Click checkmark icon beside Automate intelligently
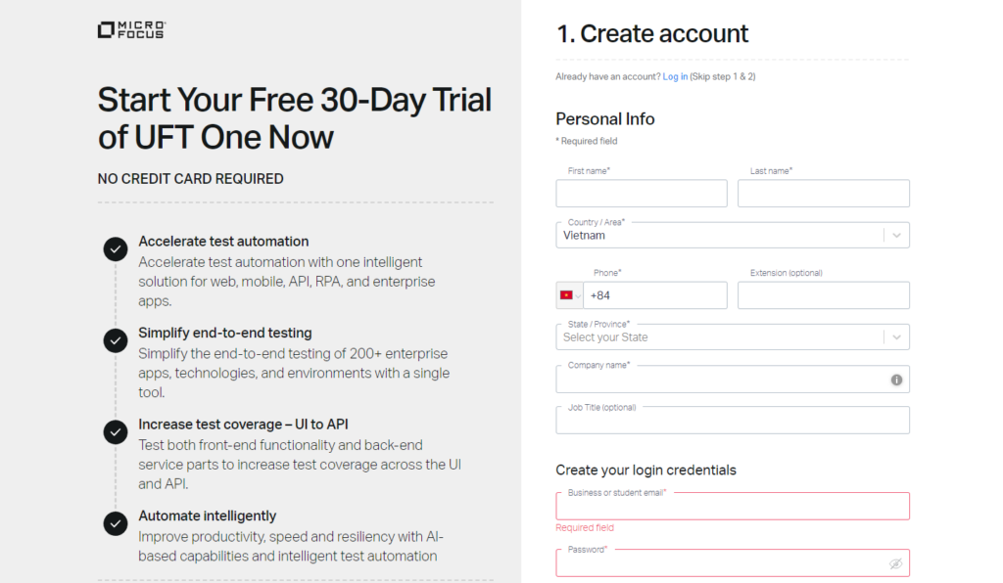The width and height of the screenshot is (1003, 583). tap(116, 523)
